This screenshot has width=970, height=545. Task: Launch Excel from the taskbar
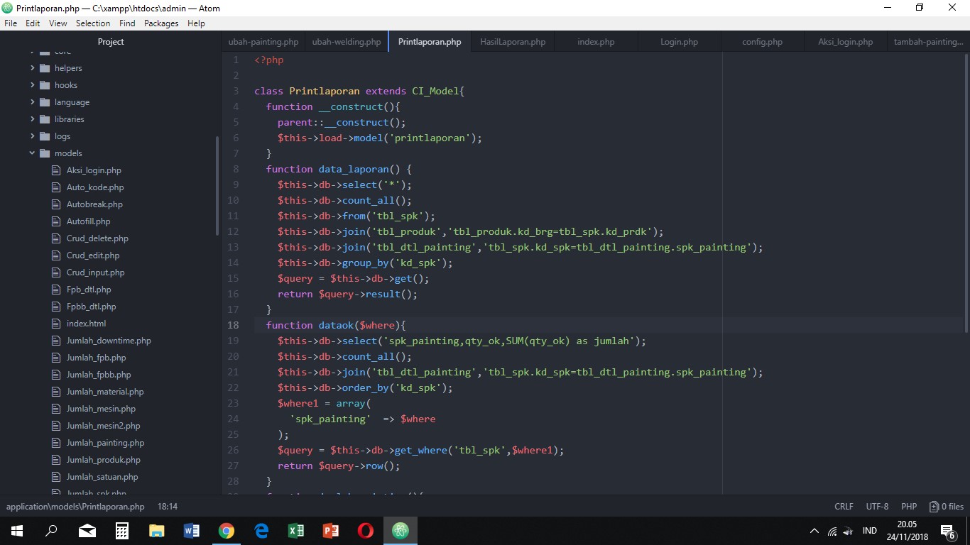pos(296,530)
